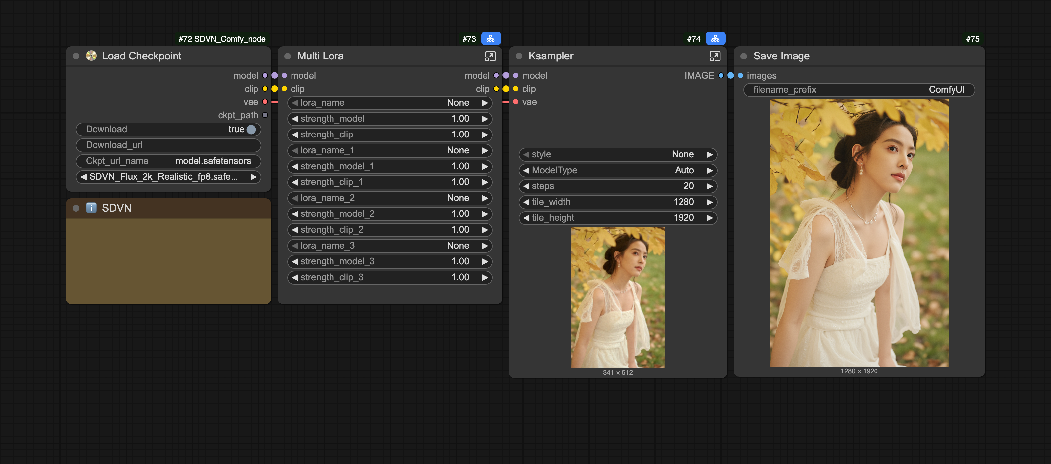
Task: Click the Load Checkpoint disc icon
Action: (91, 56)
